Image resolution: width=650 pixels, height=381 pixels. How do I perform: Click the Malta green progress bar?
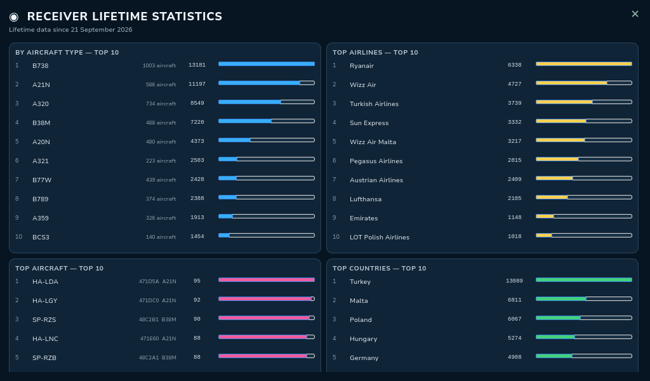(584, 299)
